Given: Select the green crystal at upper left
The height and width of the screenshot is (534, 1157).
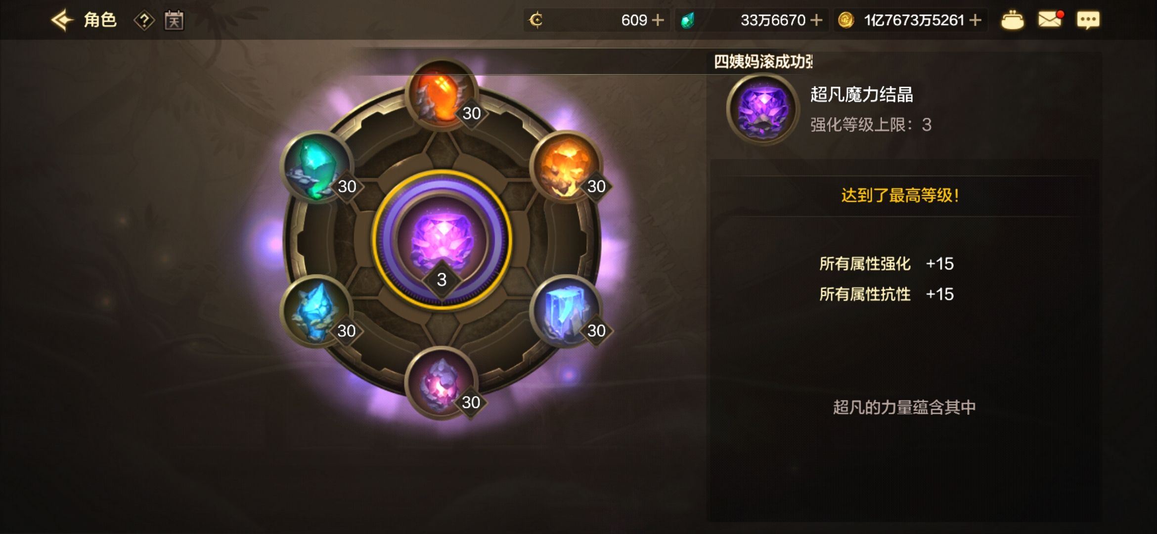Looking at the screenshot, I should point(316,167).
